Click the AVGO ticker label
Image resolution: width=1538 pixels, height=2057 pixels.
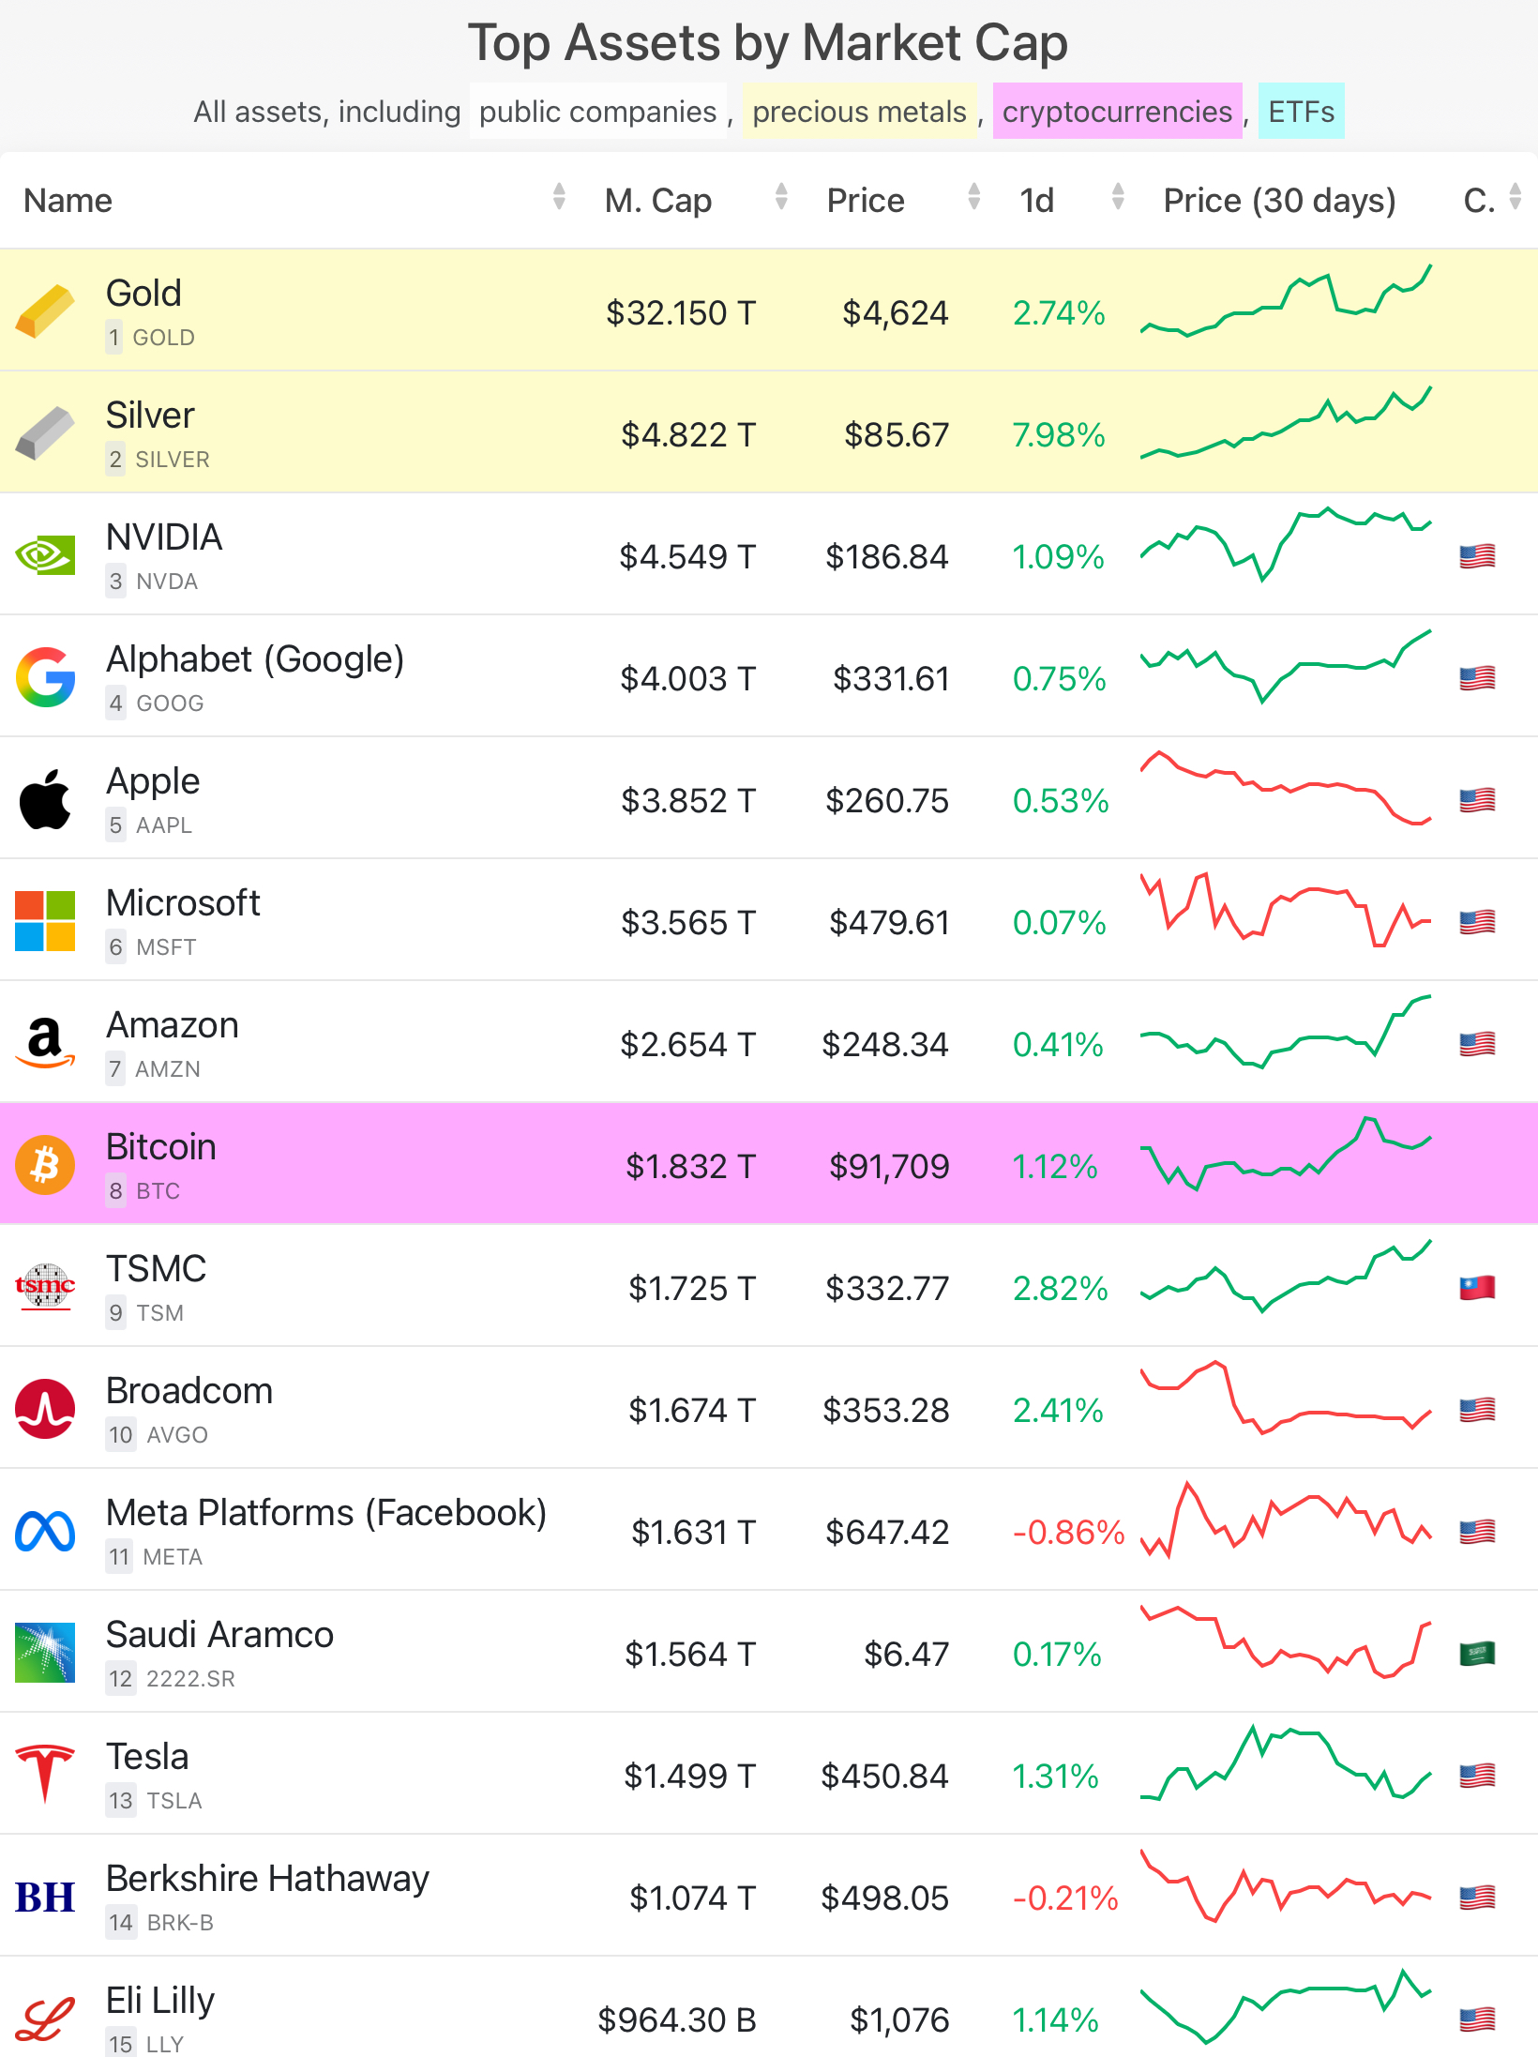pos(177,1435)
